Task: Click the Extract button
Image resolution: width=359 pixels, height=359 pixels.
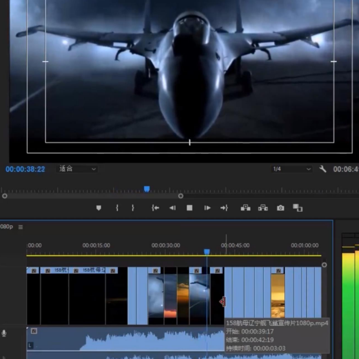Action: click(x=263, y=208)
